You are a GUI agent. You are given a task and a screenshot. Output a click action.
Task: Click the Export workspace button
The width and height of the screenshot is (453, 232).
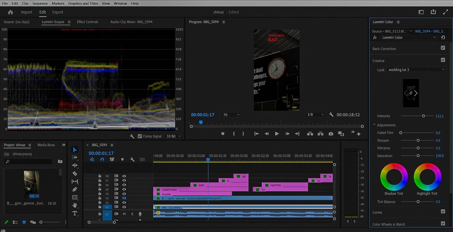pos(57,12)
